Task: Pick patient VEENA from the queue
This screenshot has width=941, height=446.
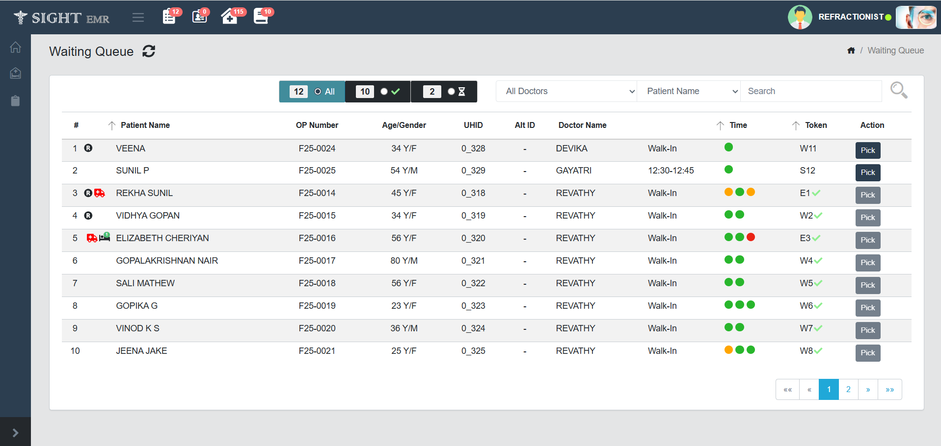Action: coord(867,150)
